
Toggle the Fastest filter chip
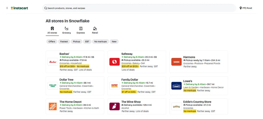(64, 41)
